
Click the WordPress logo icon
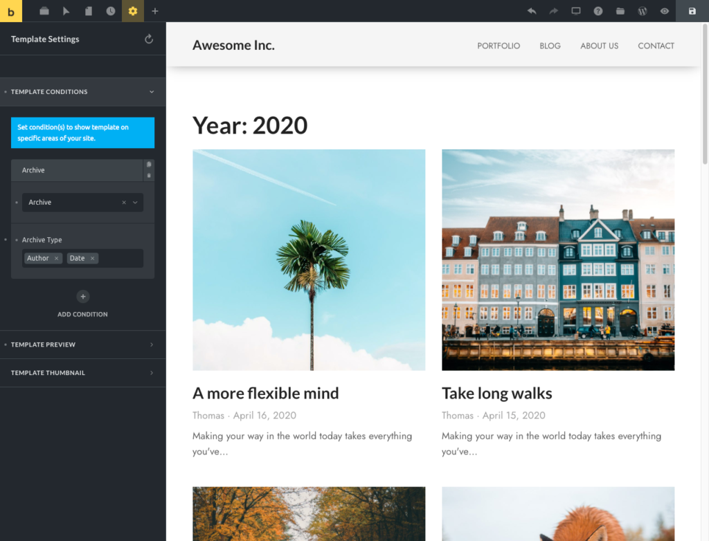click(643, 11)
